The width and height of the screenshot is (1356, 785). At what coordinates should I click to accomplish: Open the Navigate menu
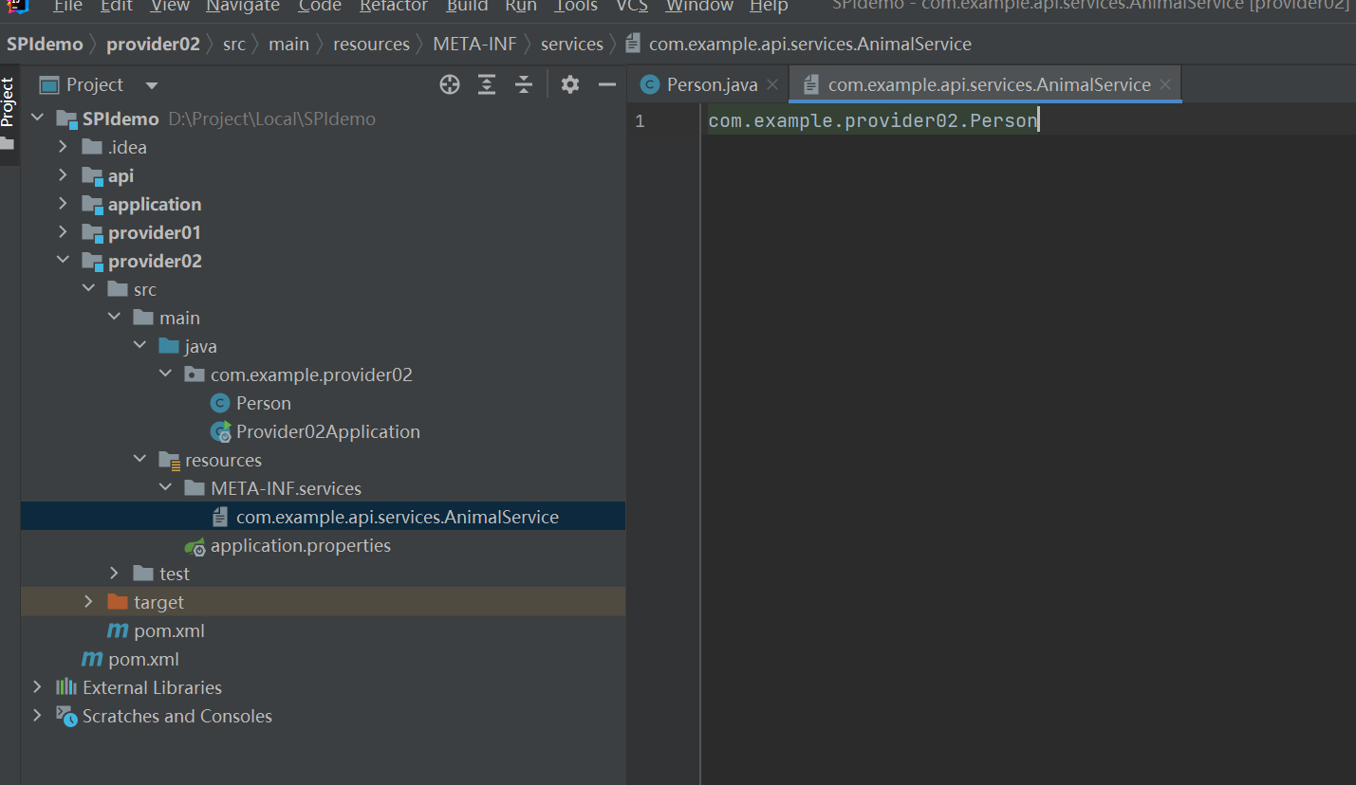point(241,7)
